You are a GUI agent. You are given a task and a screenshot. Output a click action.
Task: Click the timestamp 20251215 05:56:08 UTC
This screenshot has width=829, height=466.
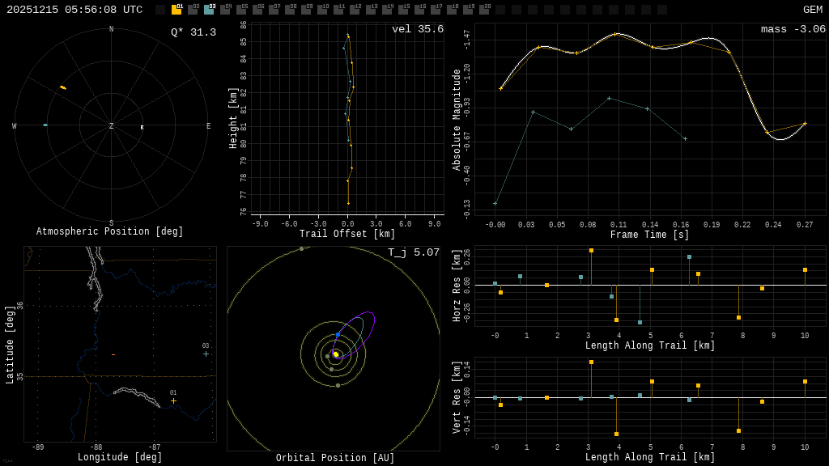(74, 10)
